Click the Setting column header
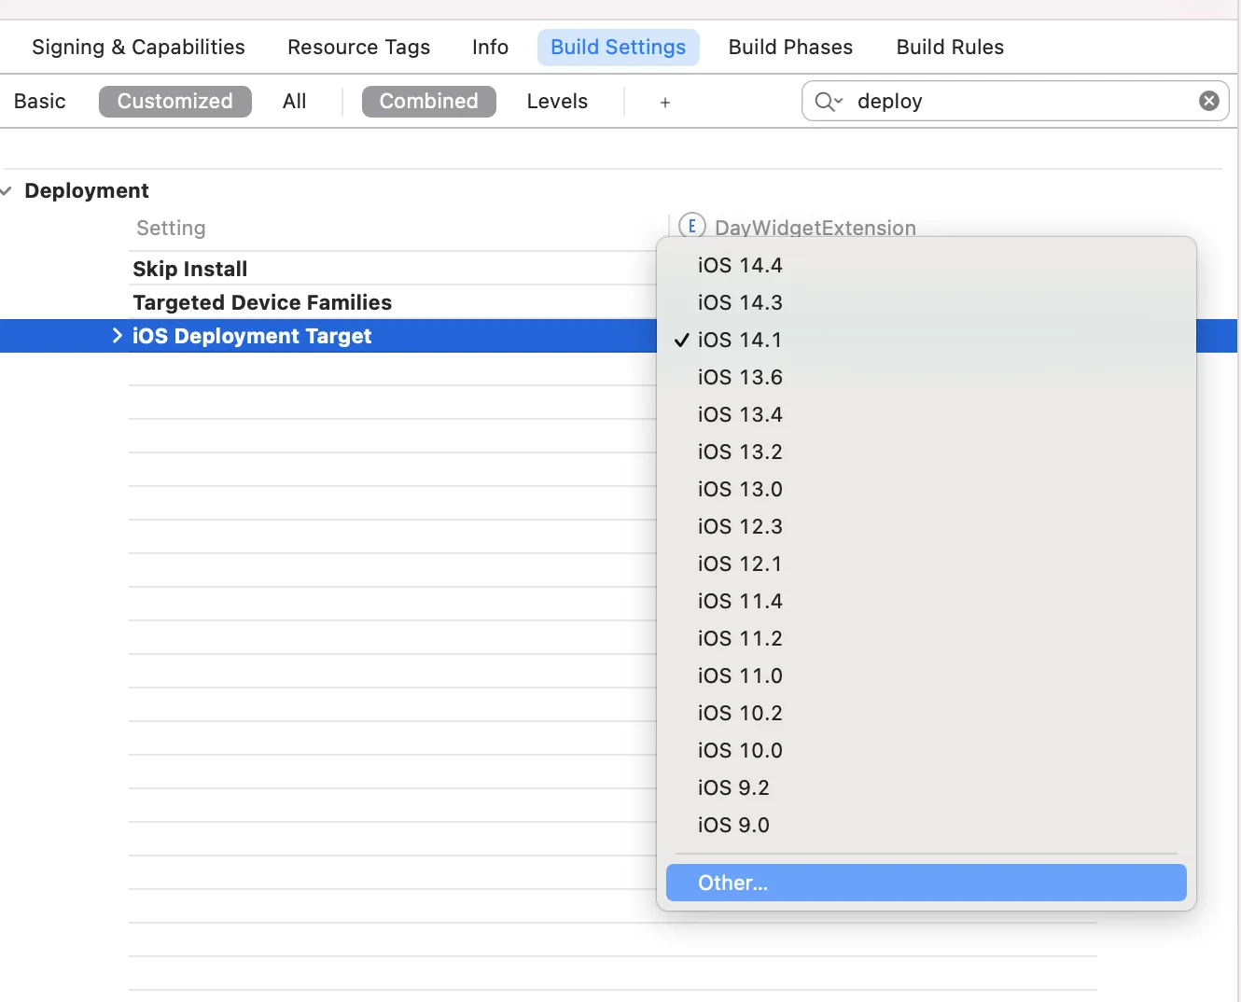The width and height of the screenshot is (1241, 1002). tap(171, 229)
